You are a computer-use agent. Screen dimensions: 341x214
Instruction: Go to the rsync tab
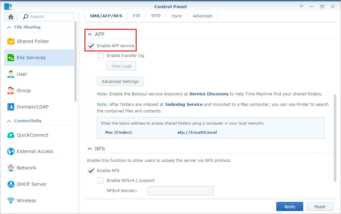pos(177,16)
